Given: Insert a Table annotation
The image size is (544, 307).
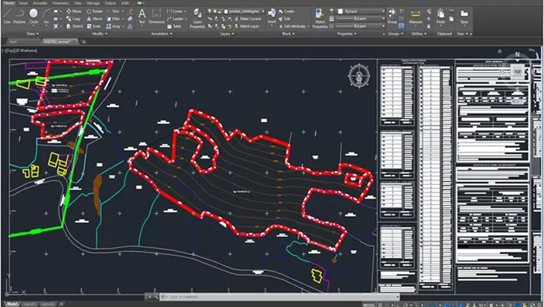Looking at the screenshot, I should [174, 26].
